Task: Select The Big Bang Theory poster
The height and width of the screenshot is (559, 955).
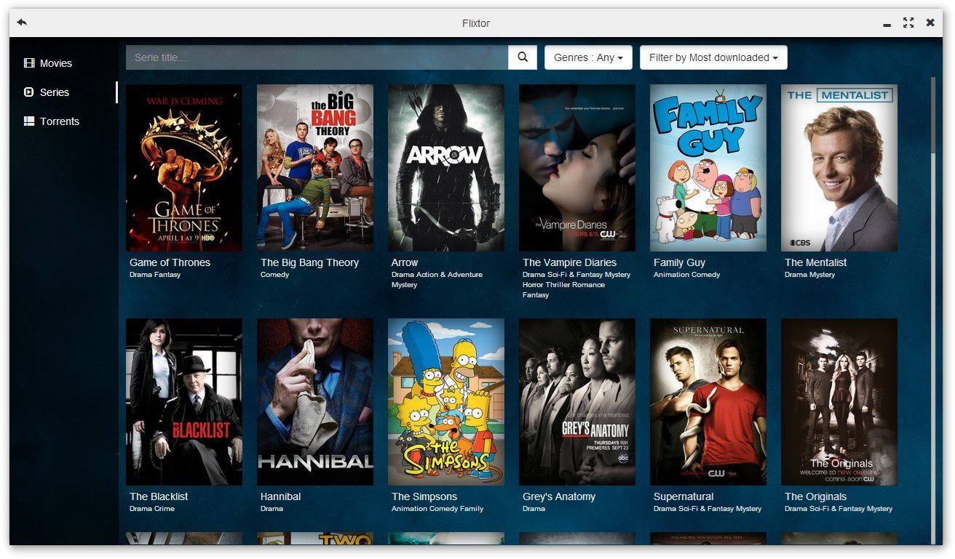Action: coord(315,168)
